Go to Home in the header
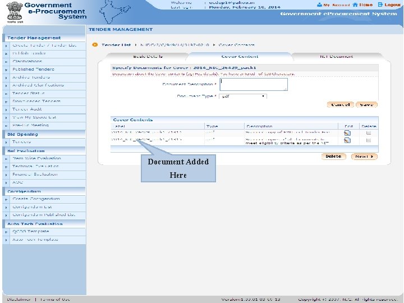404x303 pixels. pyautogui.click(x=366, y=5)
